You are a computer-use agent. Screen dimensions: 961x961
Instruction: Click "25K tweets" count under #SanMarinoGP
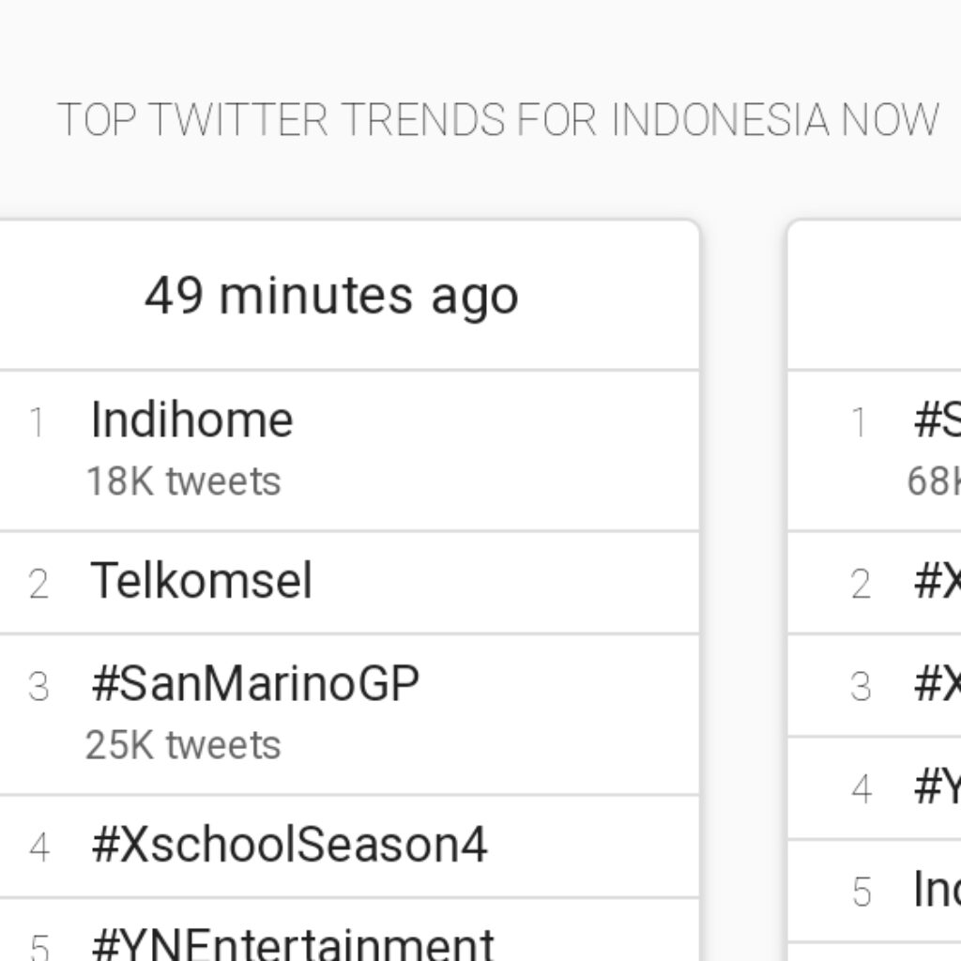[x=183, y=745]
